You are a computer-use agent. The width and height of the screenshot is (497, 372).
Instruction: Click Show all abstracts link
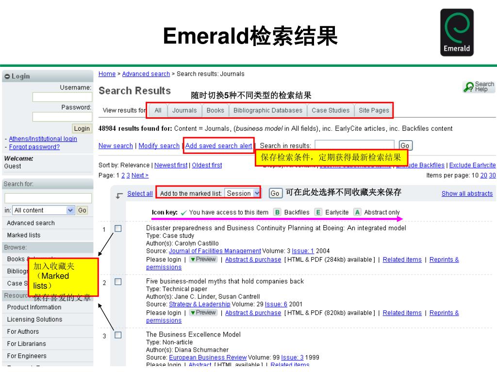pyautogui.click(x=467, y=194)
